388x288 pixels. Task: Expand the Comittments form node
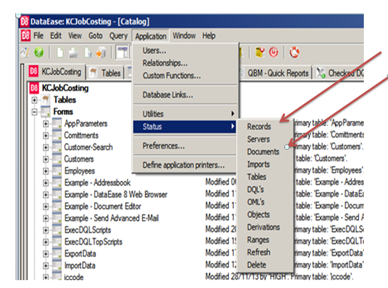[x=46, y=135]
